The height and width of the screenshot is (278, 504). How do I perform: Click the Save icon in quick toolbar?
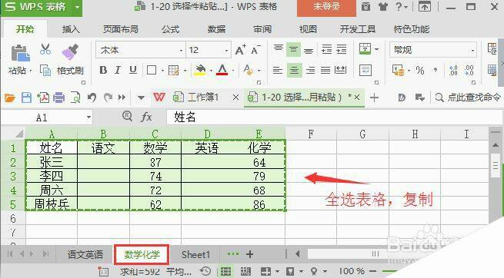[x=26, y=98]
